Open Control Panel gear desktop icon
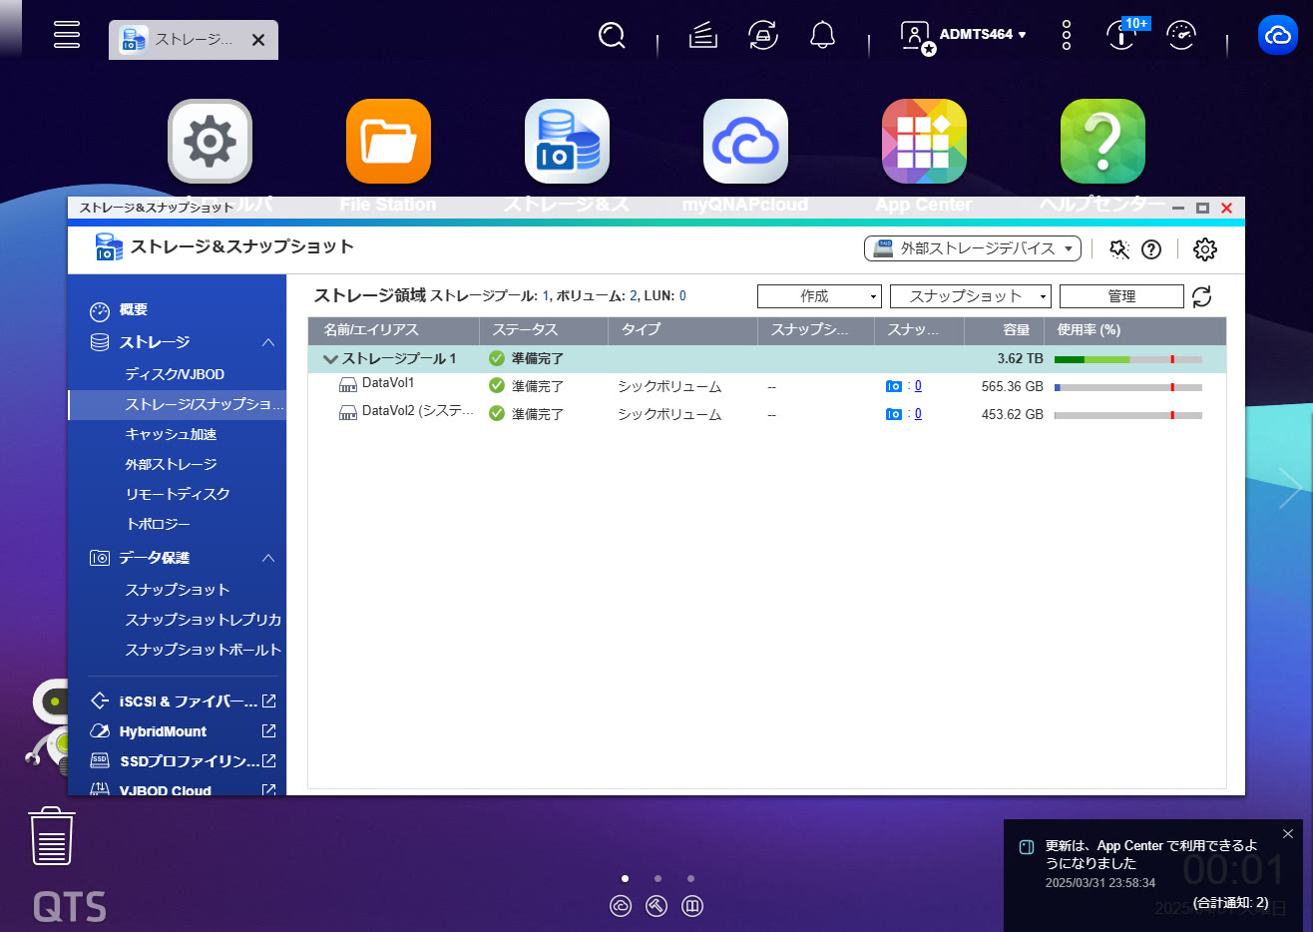Image resolution: width=1313 pixels, height=932 pixels. (210, 142)
